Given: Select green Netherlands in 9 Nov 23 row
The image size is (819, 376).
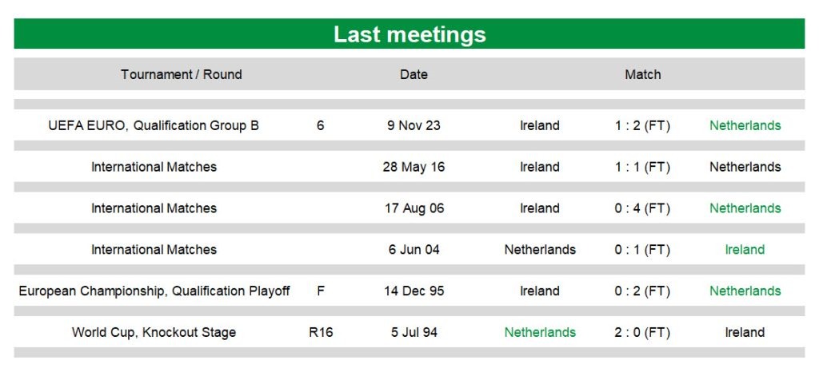Looking at the screenshot, I should tap(745, 125).
